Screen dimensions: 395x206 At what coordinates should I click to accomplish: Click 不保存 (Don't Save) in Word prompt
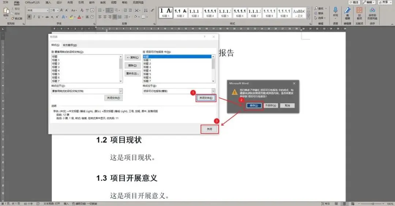[271, 106]
